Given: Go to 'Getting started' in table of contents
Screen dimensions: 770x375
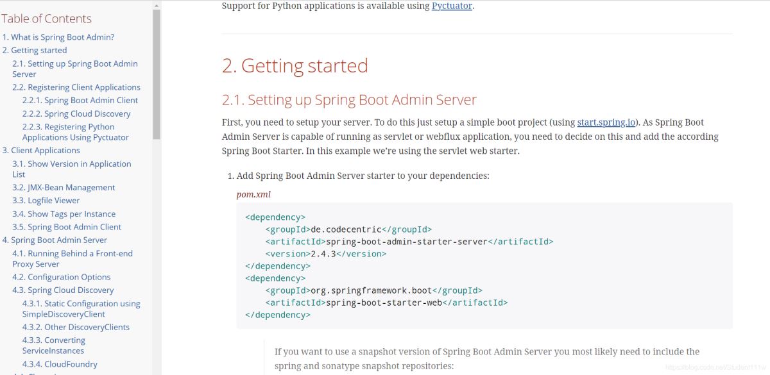Looking at the screenshot, I should click(38, 50).
